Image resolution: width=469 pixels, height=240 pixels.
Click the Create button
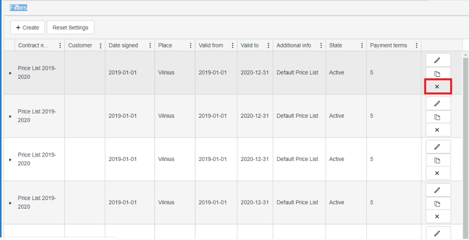coord(28,28)
